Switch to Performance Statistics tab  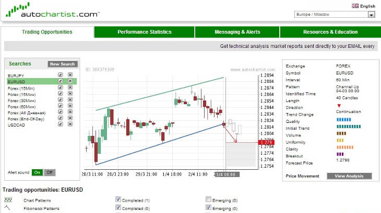(x=145, y=32)
